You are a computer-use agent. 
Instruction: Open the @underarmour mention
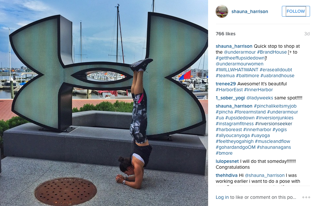240,52
